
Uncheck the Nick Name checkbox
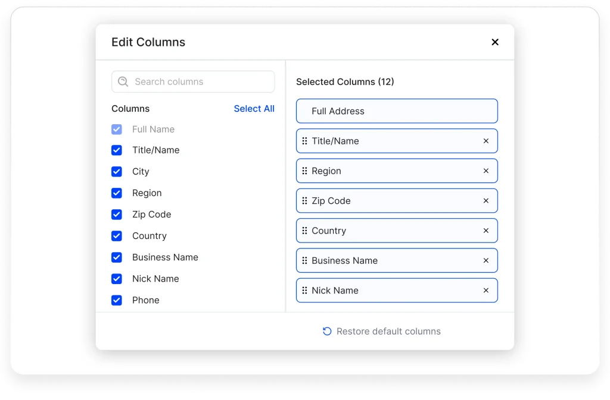pyautogui.click(x=117, y=279)
